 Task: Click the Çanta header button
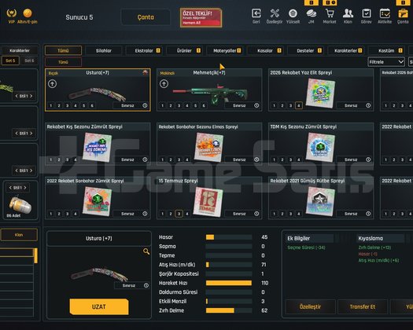[146, 17]
